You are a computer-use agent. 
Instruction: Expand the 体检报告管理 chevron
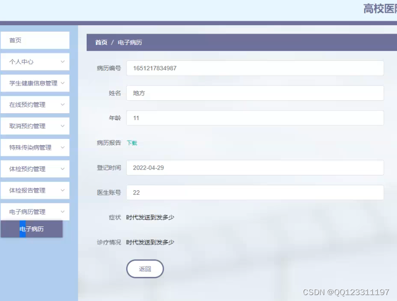[x=62, y=190]
